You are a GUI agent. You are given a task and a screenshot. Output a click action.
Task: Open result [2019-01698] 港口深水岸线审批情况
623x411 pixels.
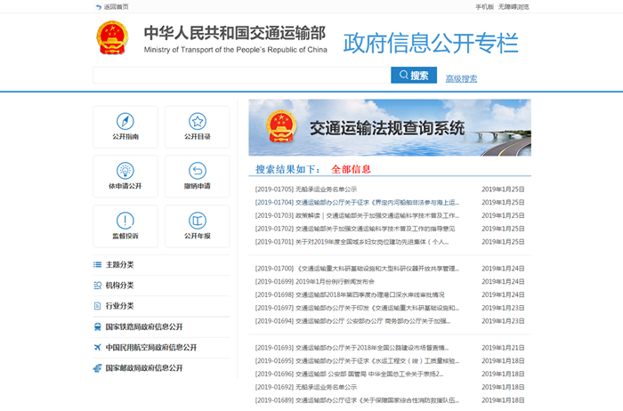coord(350,294)
